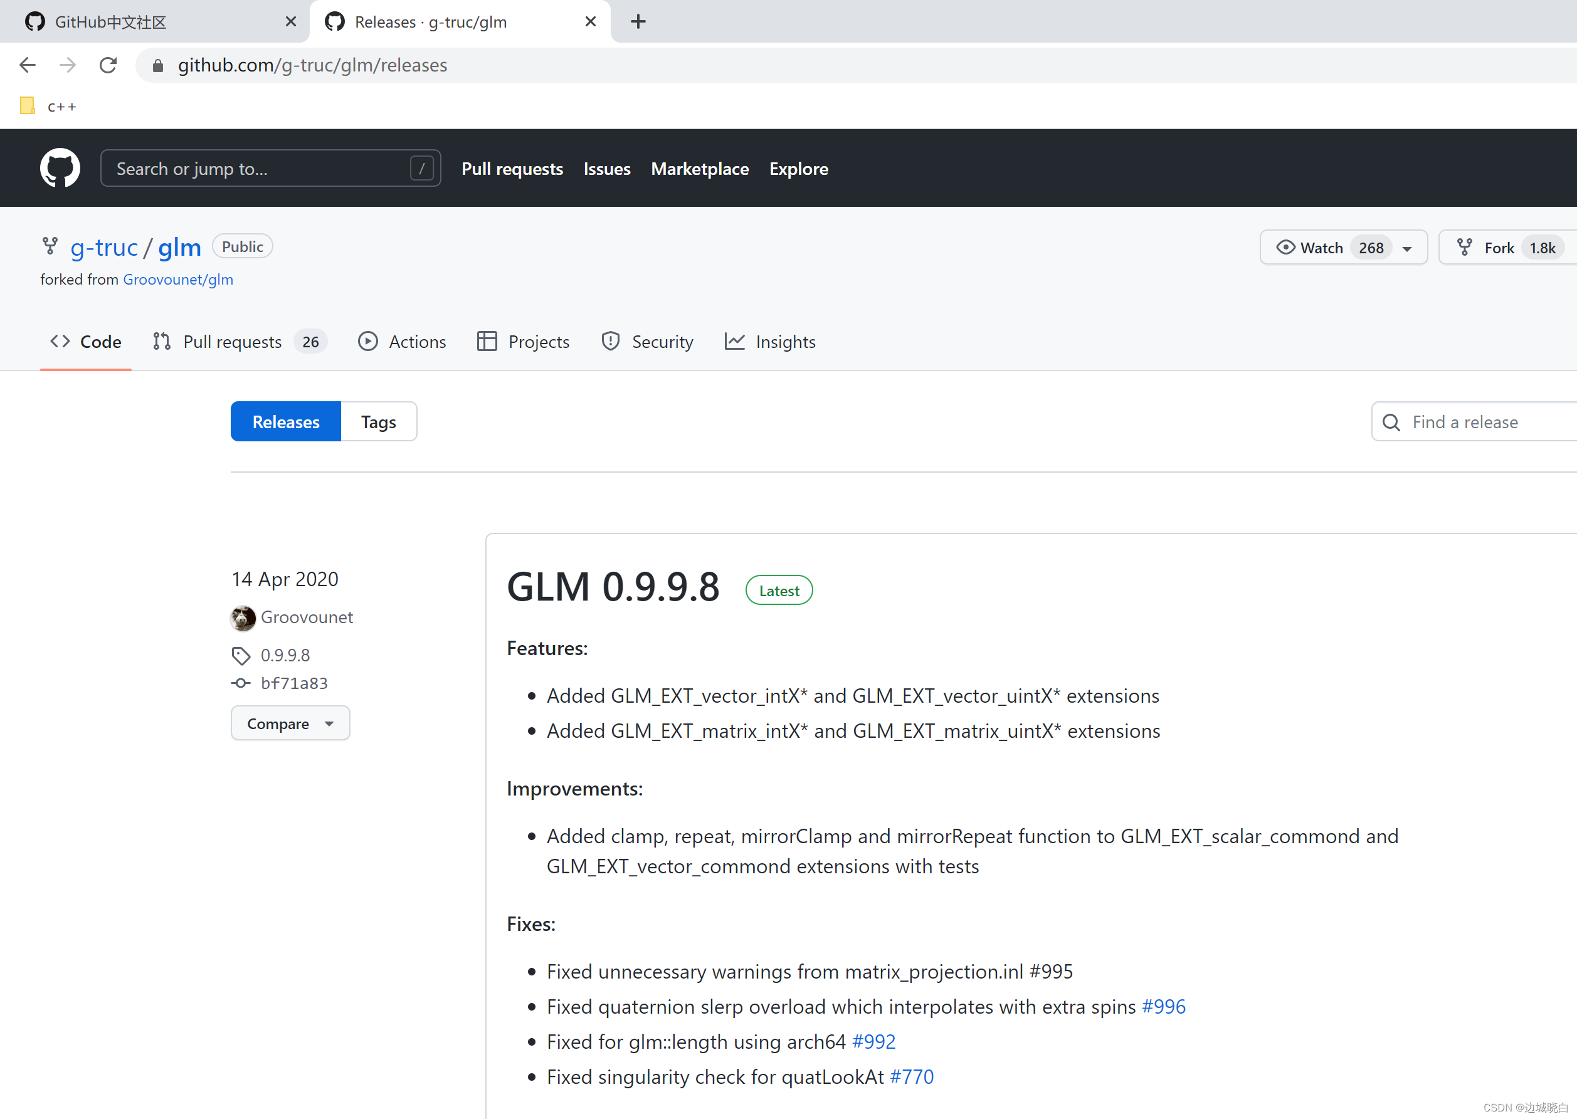
Task: Click the Groovounet avatar image
Action: (x=243, y=617)
